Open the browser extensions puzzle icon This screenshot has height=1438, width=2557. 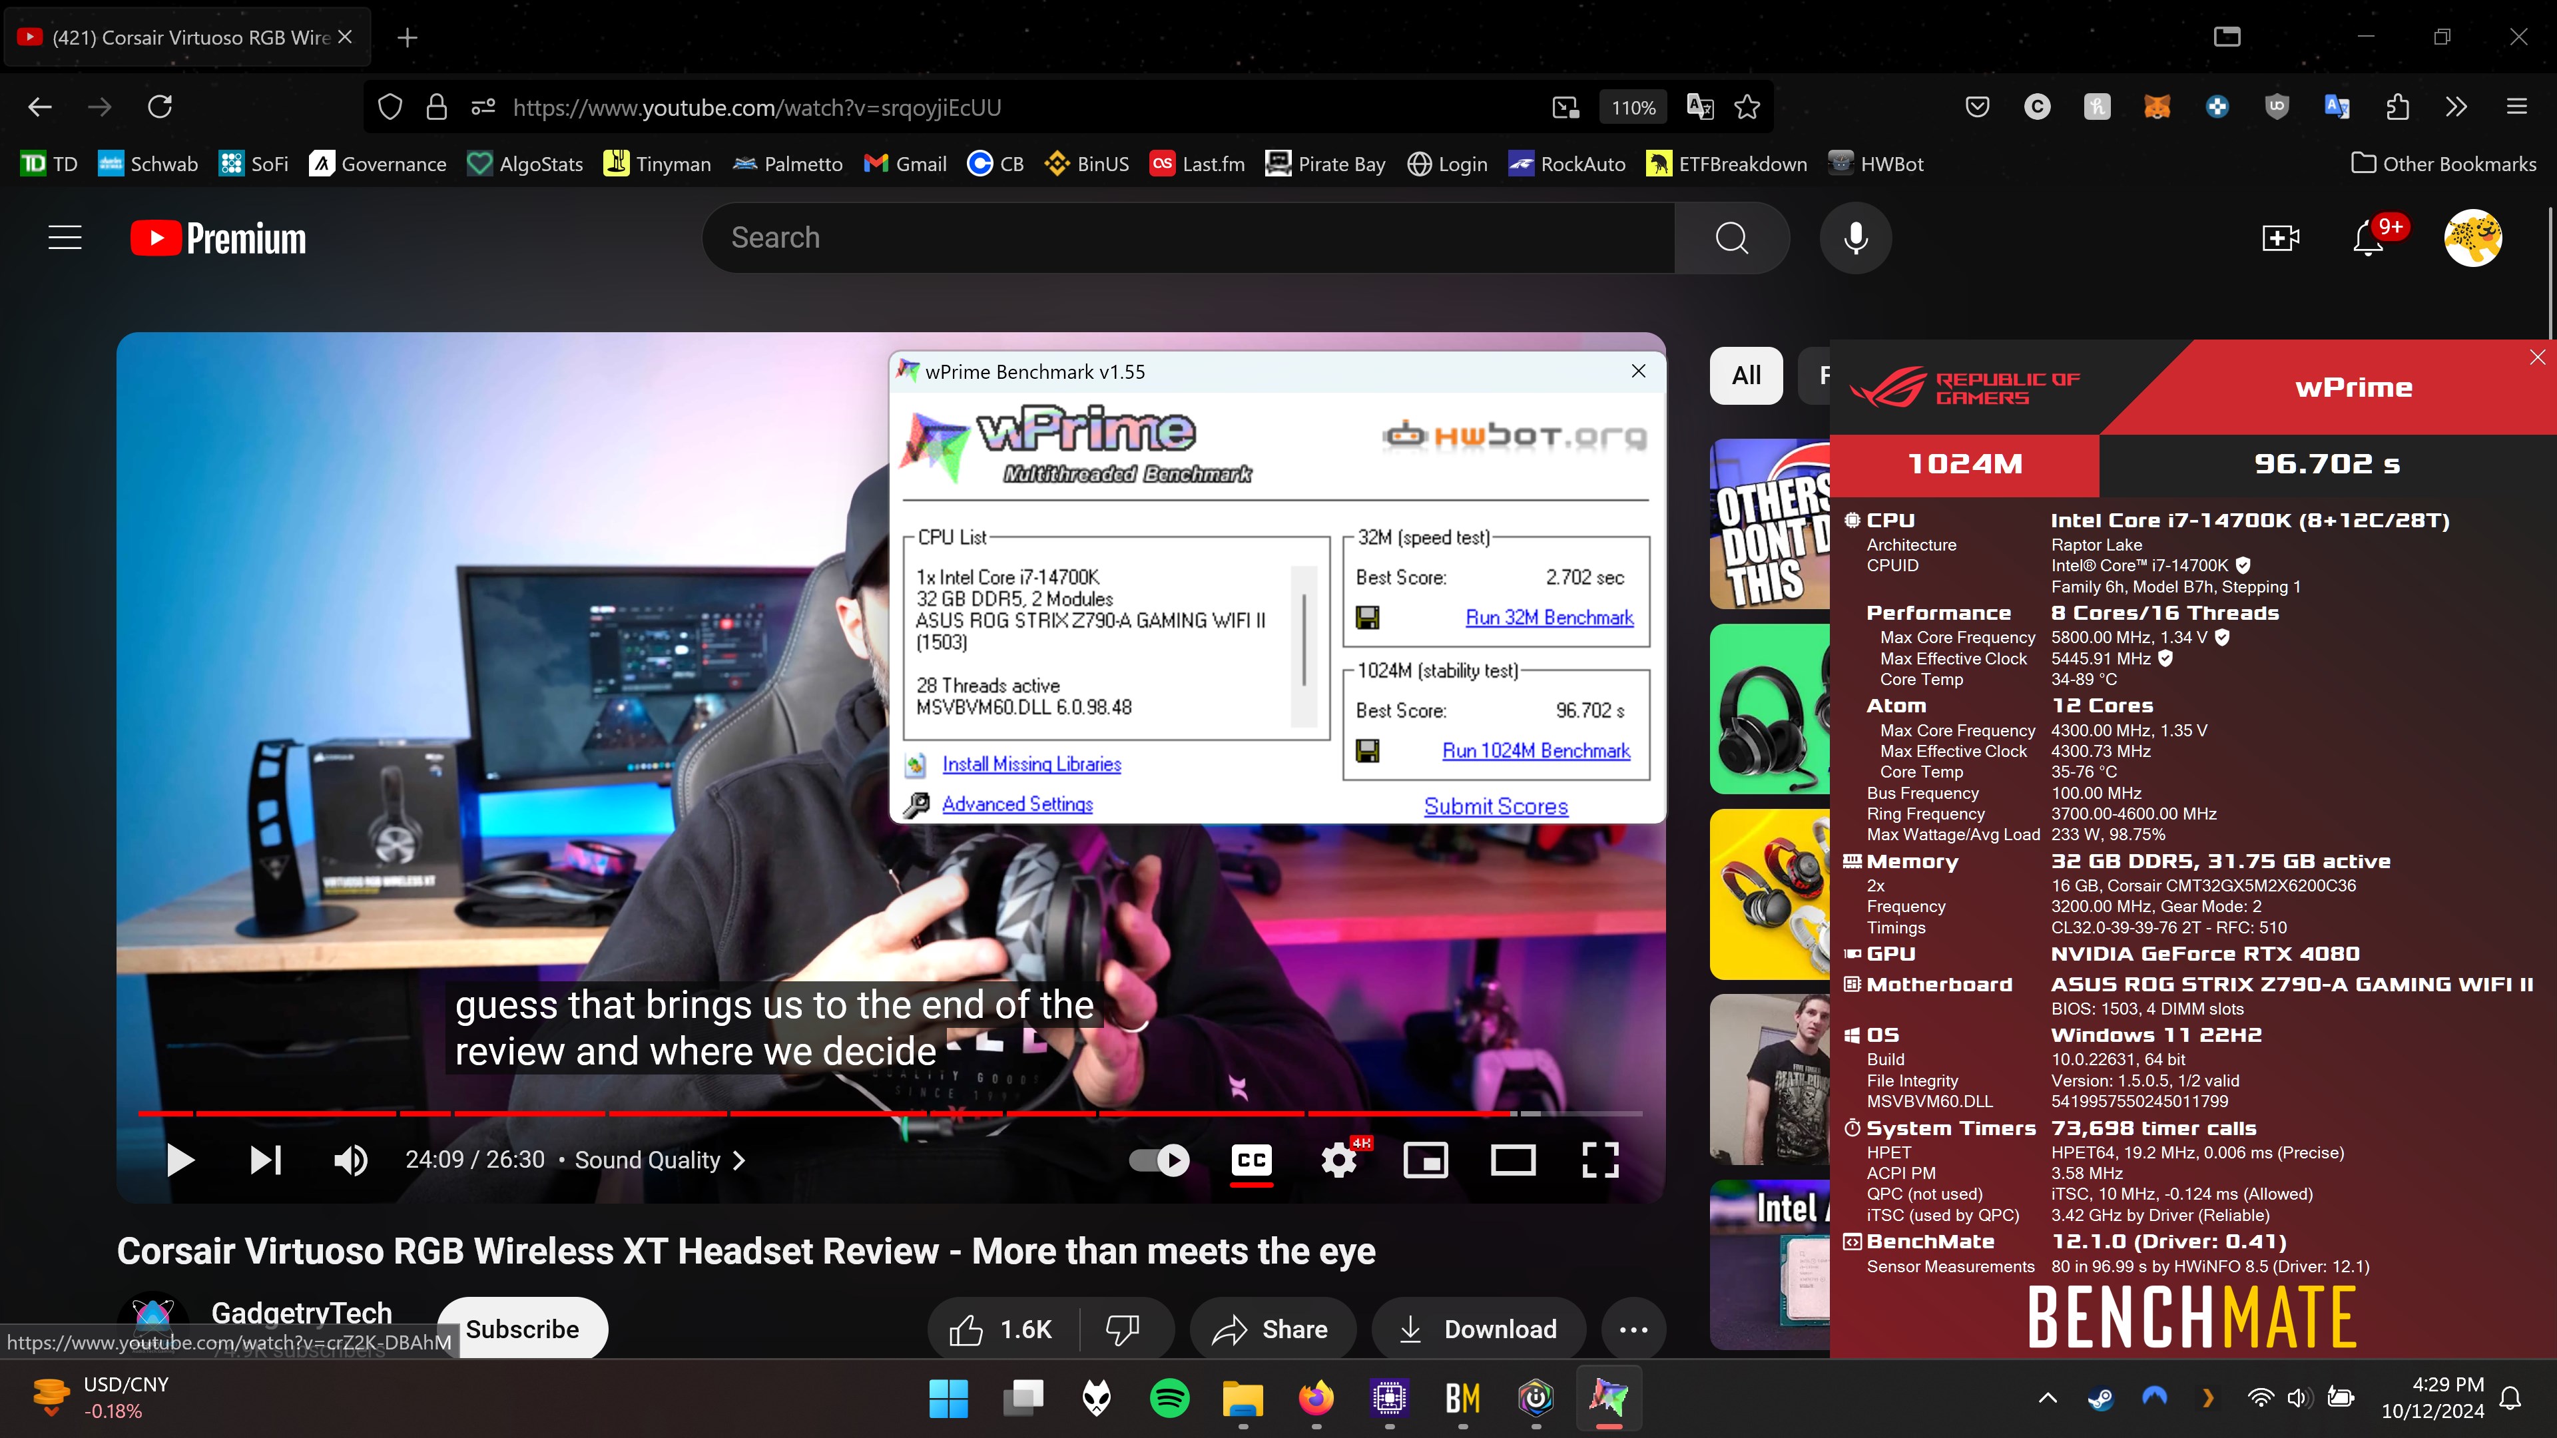pyautogui.click(x=2397, y=107)
